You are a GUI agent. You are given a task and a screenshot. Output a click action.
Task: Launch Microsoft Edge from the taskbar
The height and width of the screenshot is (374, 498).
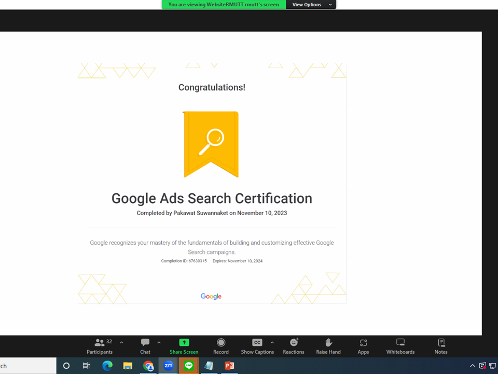tap(107, 366)
